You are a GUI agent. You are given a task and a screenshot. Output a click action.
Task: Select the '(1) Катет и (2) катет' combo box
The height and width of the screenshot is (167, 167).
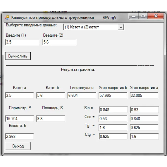93,27
